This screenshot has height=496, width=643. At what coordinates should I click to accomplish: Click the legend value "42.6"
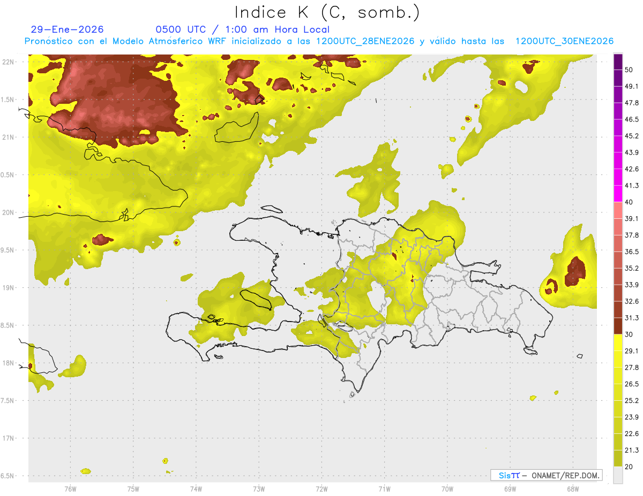click(632, 169)
